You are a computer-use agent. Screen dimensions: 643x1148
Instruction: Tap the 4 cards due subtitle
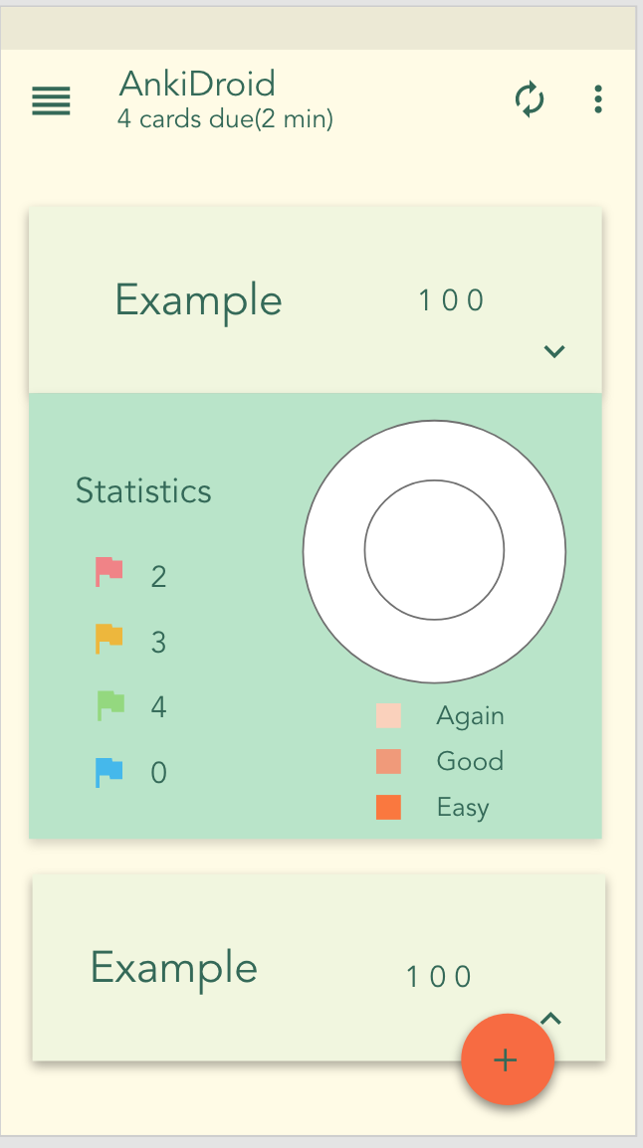pyautogui.click(x=226, y=118)
